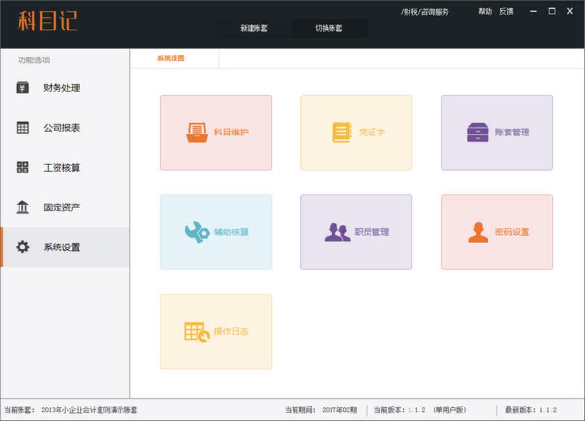Open the 辅助核算 tile
The width and height of the screenshot is (585, 421).
coord(215,232)
